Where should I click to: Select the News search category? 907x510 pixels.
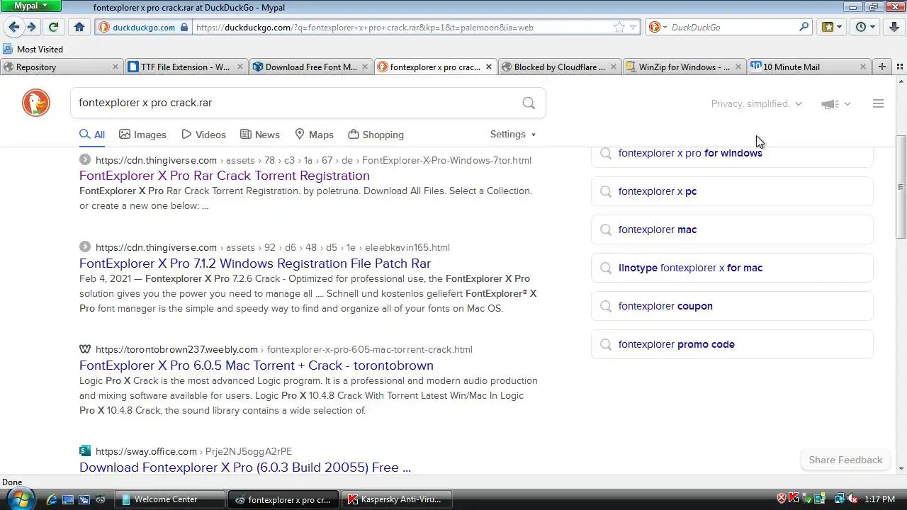[x=259, y=135]
